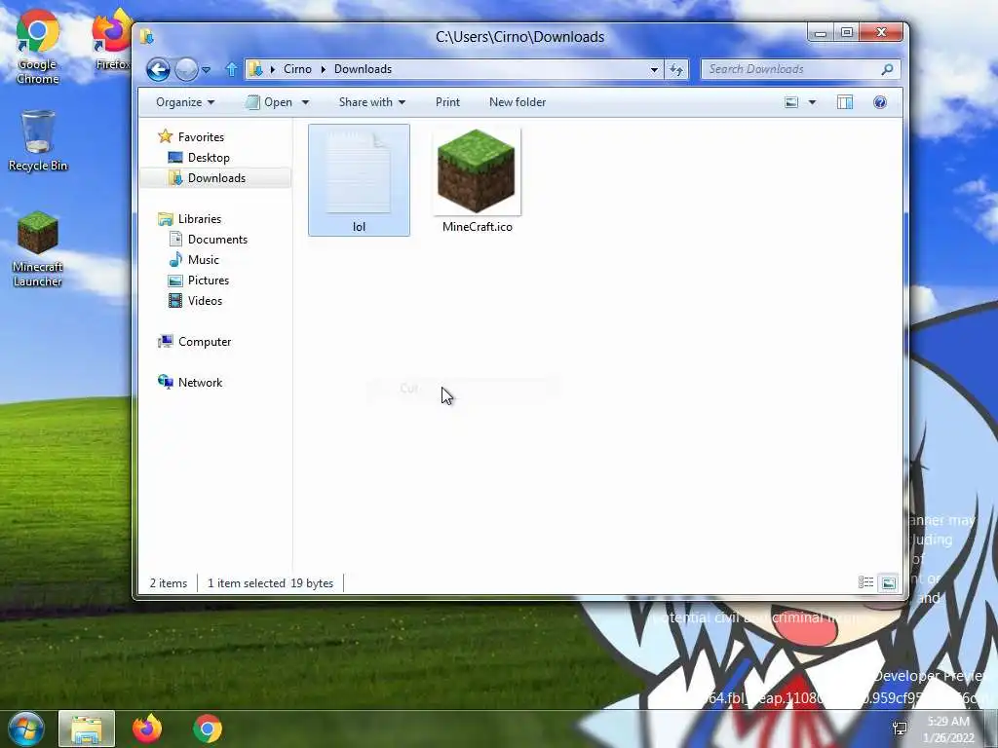Click the Downloads breadcrumb in address bar
This screenshot has width=998, height=748.
363,69
